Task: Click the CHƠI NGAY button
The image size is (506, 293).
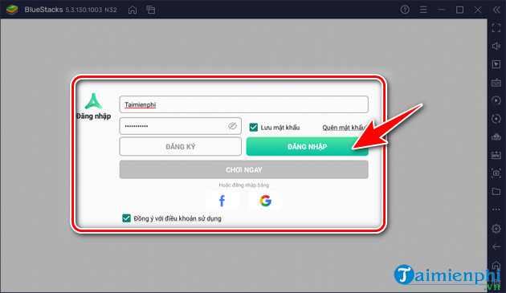Action: pos(243,169)
